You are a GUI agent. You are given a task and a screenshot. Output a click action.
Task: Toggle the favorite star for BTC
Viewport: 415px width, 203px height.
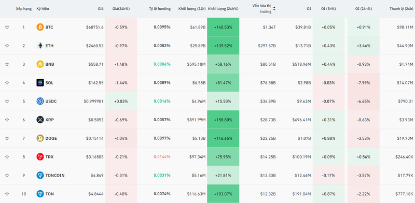[7, 27]
